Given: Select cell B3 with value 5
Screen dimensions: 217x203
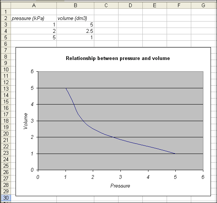Looking at the screenshot, I should (x=75, y=25).
